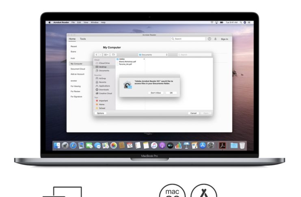This screenshot has width=301, height=197.
Task: Select Downloads in sidebar
Action: [x=104, y=90]
